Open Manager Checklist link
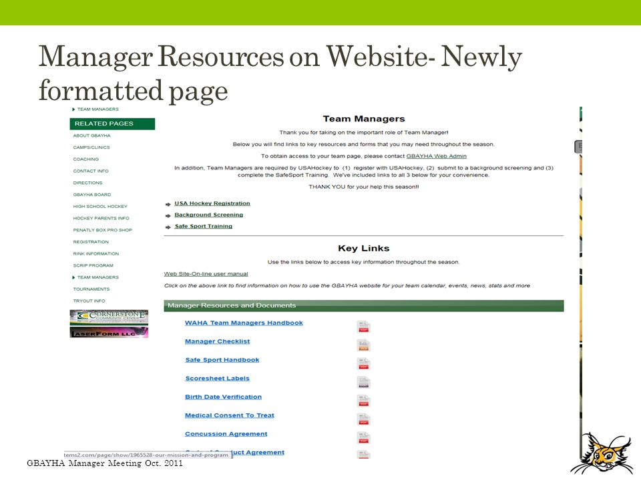The image size is (641, 480). point(217,341)
